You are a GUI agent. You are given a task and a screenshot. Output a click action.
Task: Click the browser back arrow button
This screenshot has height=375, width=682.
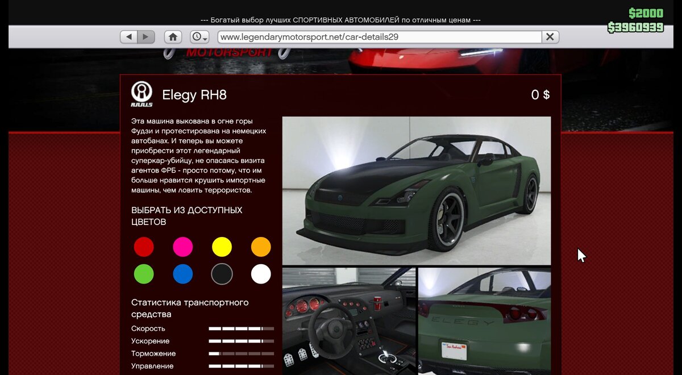(x=129, y=37)
